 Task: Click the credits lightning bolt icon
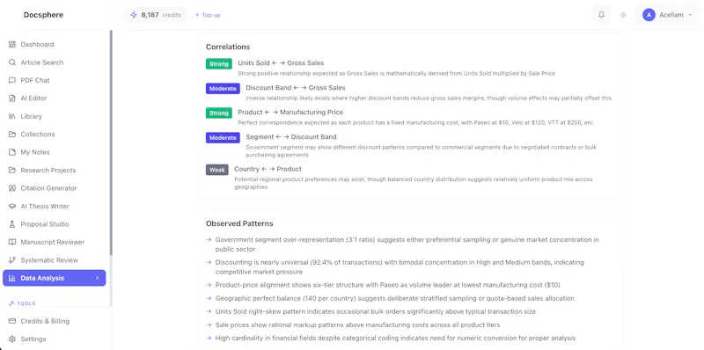pos(134,15)
